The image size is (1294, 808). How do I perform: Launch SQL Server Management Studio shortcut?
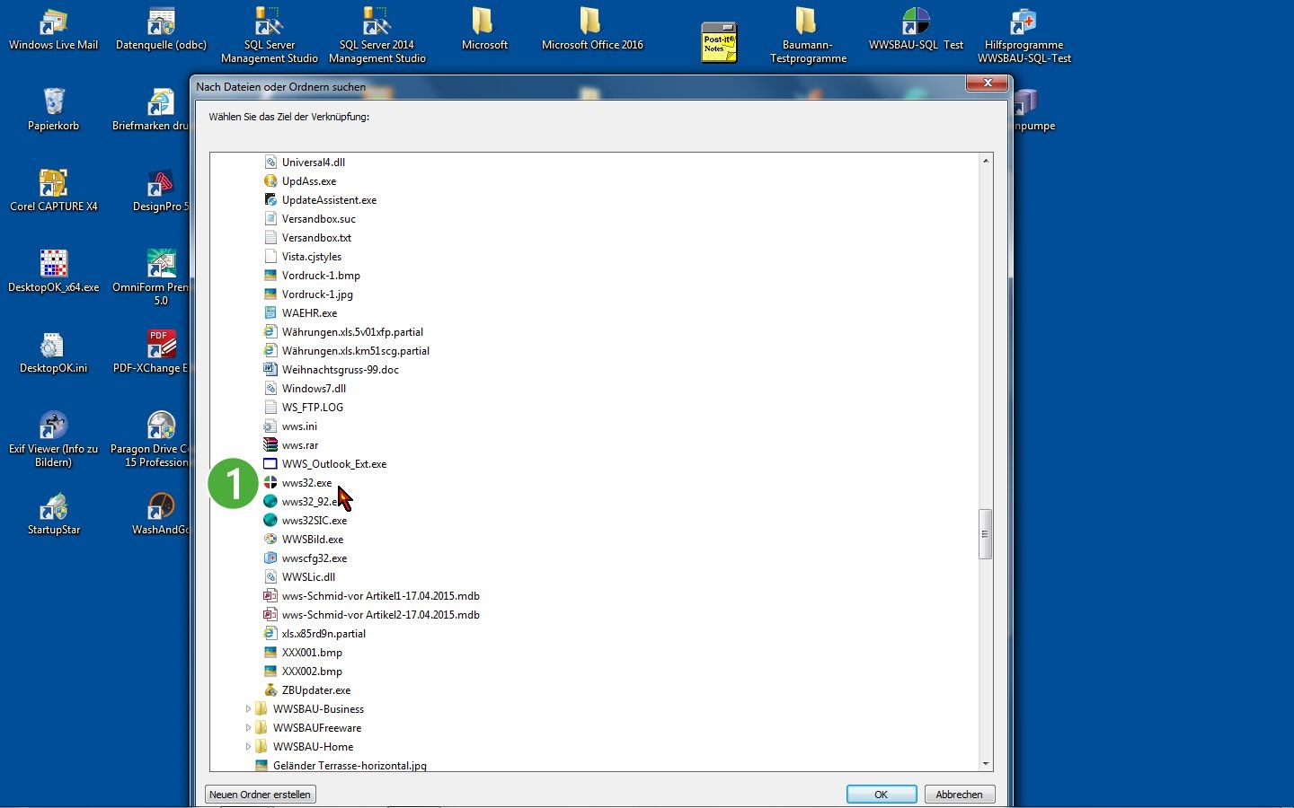click(x=270, y=36)
